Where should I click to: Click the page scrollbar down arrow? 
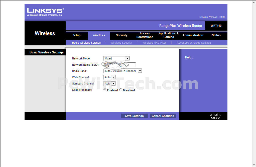(x=254, y=165)
